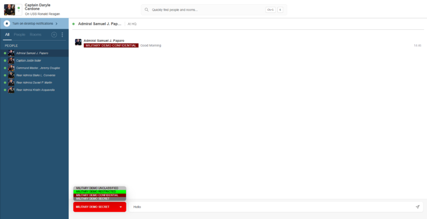Click Admiral Paparo's avatar in the message
This screenshot has height=219, width=427.
[78, 42]
